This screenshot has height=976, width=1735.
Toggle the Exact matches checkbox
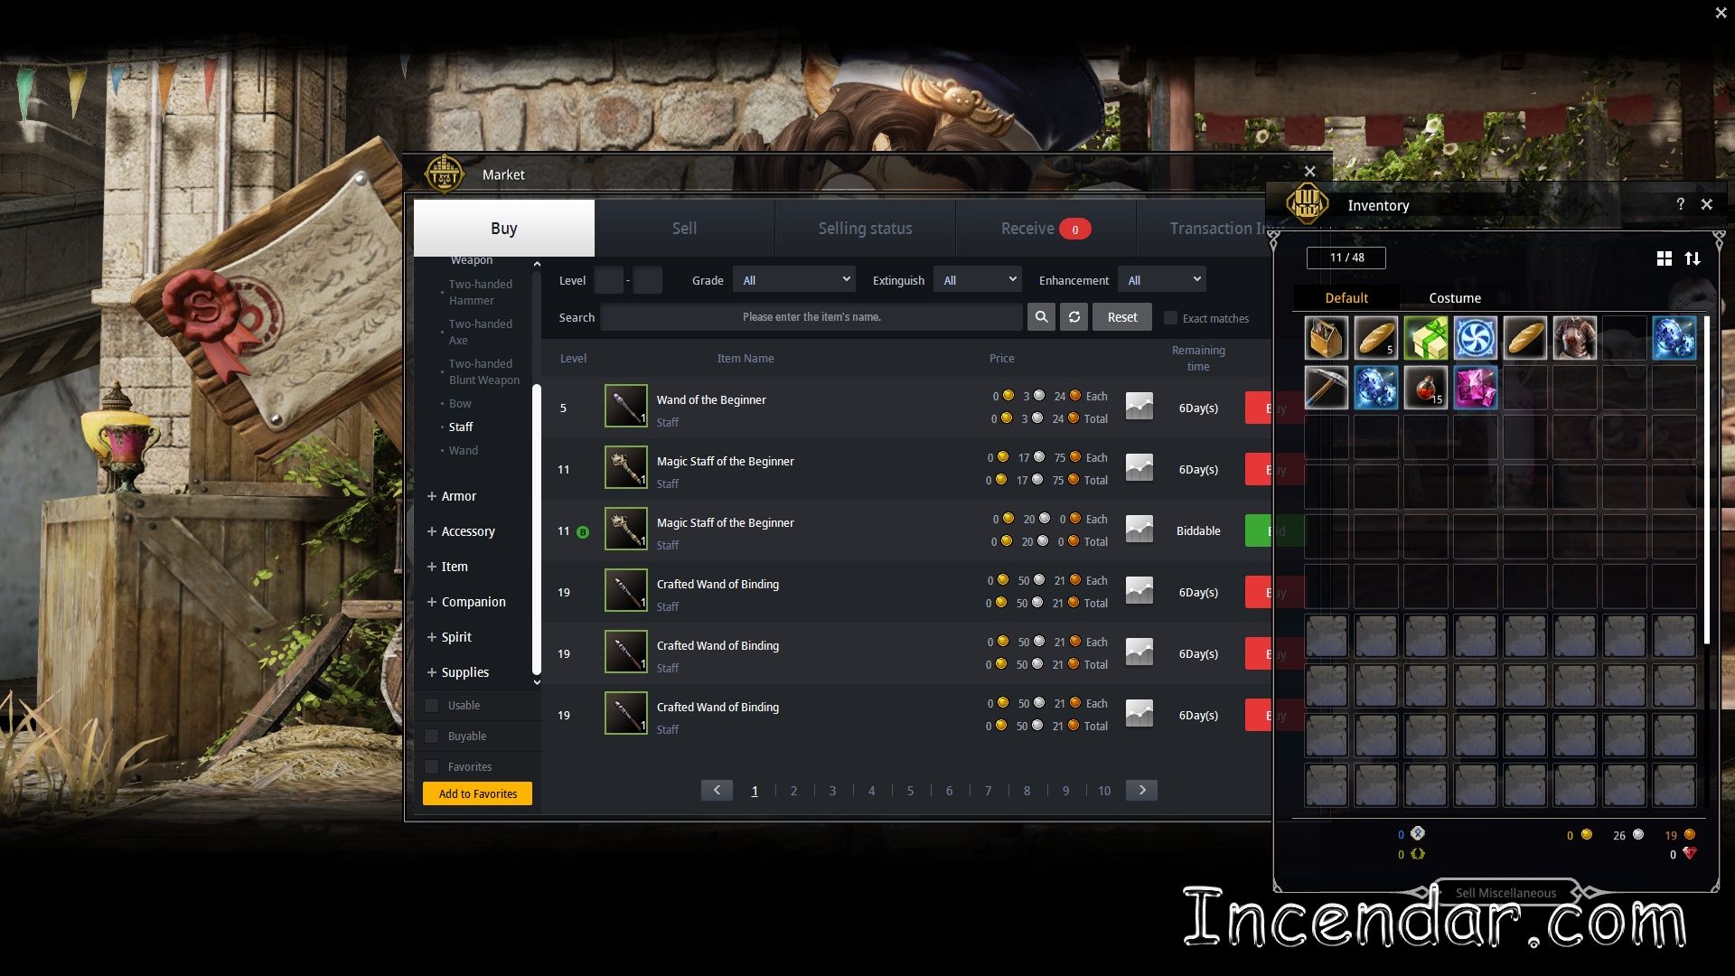click(1170, 318)
